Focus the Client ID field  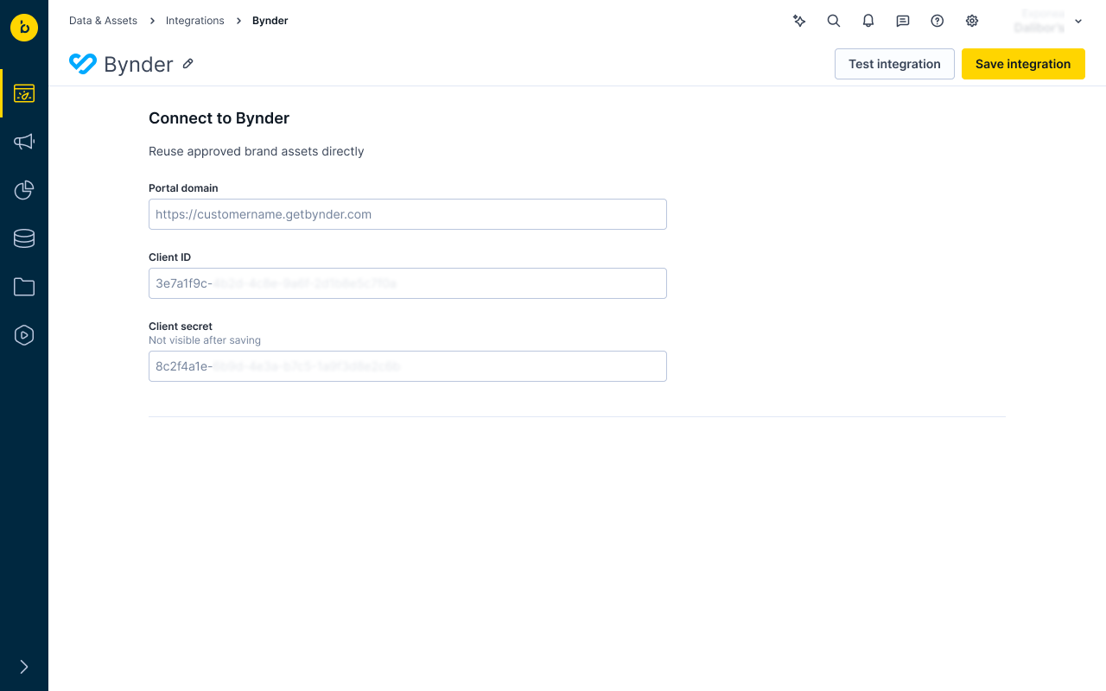[x=408, y=283]
